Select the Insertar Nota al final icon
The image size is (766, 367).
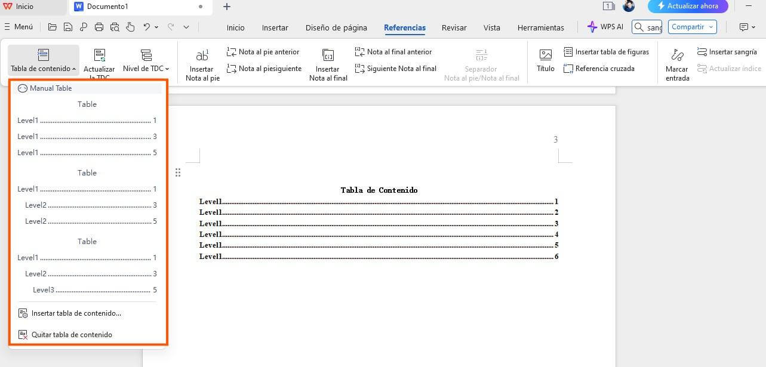coord(327,61)
